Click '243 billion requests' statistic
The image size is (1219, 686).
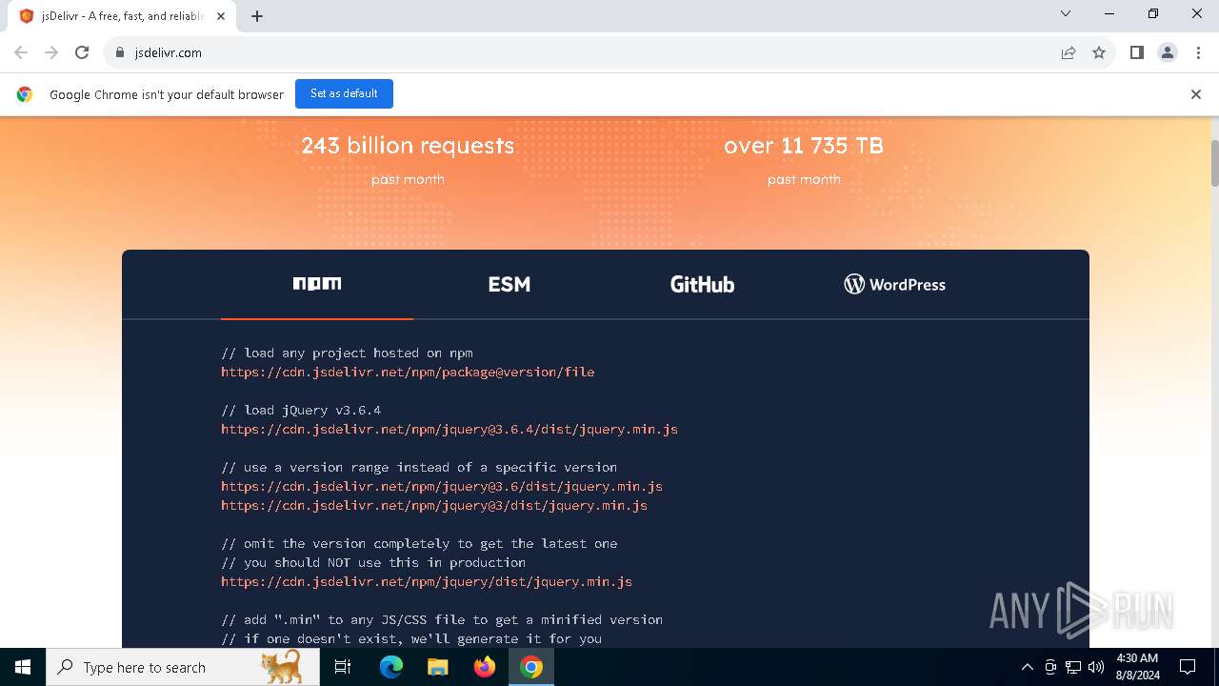click(408, 146)
